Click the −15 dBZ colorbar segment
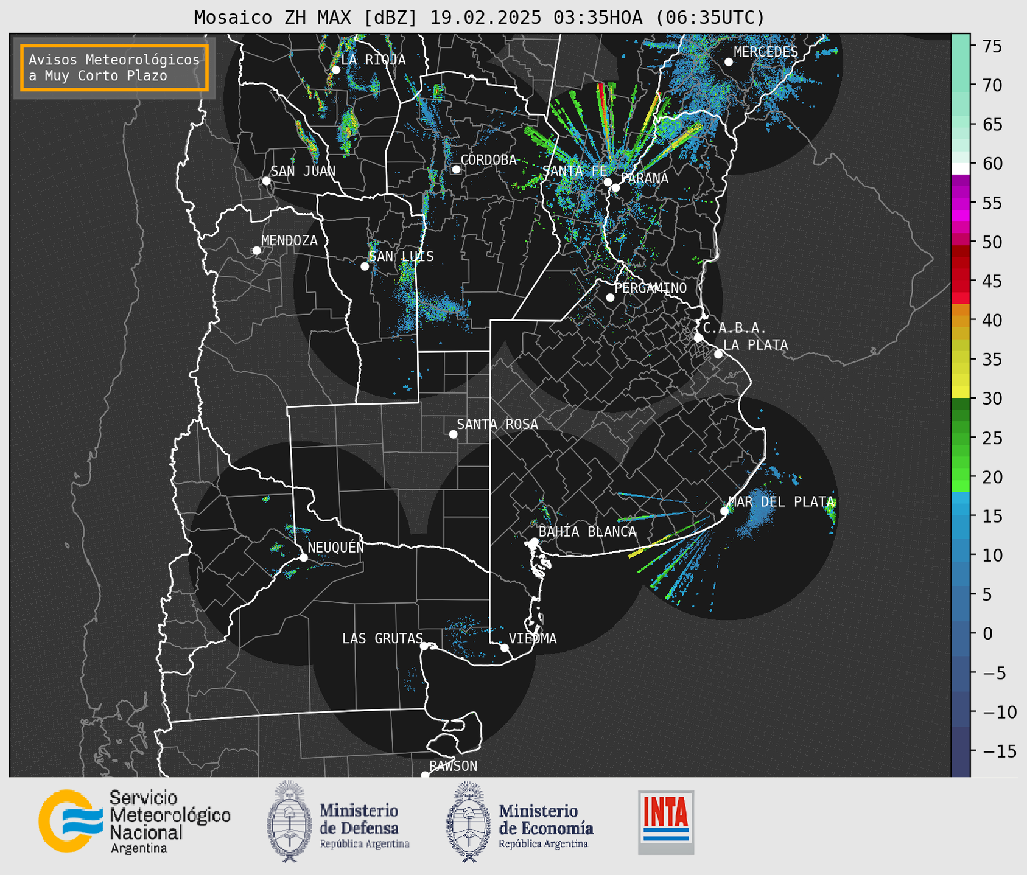Viewport: 1027px width, 875px height. [961, 751]
